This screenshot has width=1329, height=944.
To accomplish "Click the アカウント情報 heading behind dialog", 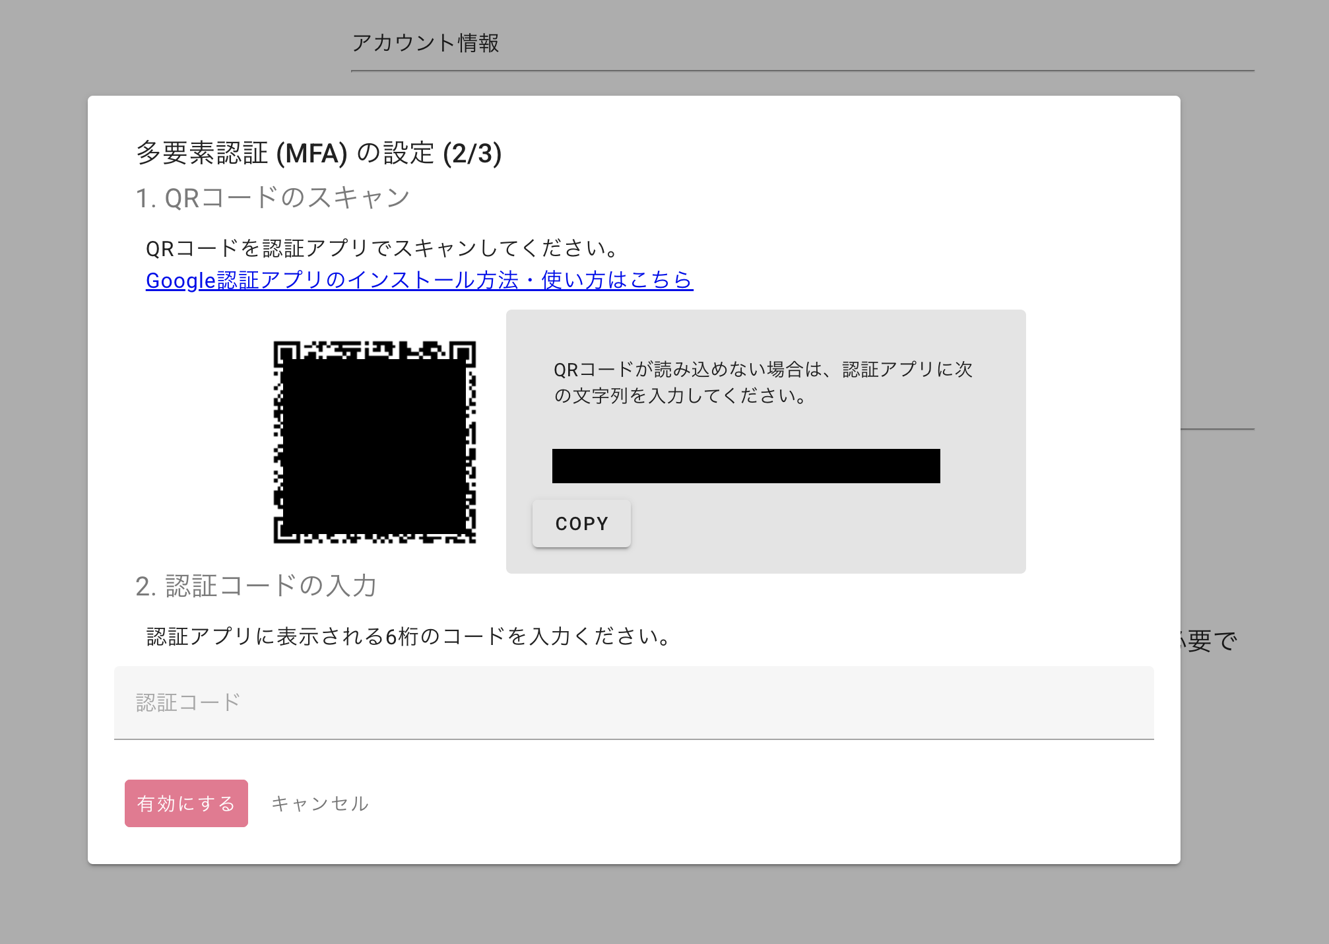I will 426,43.
